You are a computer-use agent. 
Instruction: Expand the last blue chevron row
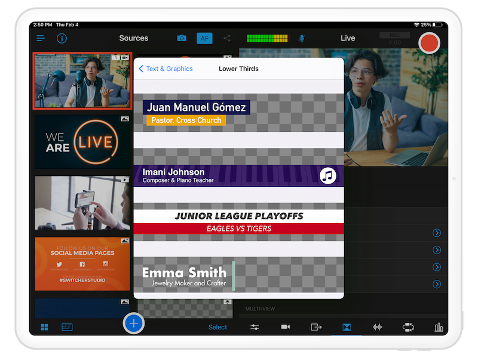(436, 284)
